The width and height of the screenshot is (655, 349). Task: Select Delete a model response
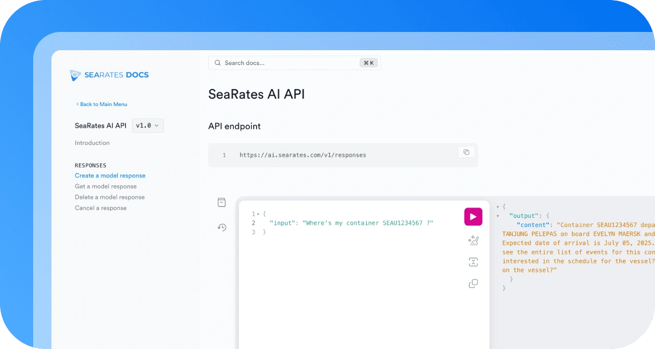(x=109, y=197)
